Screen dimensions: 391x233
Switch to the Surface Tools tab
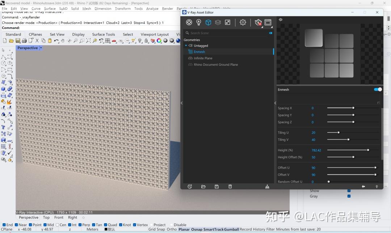104,34
